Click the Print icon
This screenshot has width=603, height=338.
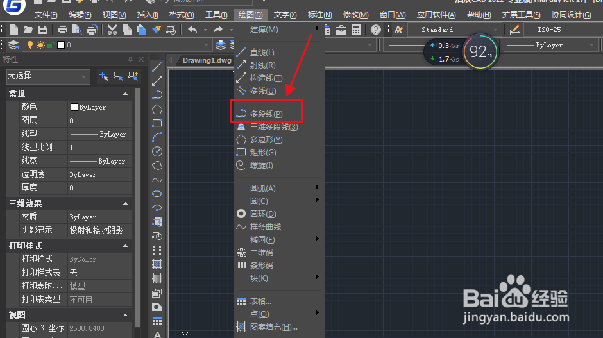pyautogui.click(x=62, y=30)
